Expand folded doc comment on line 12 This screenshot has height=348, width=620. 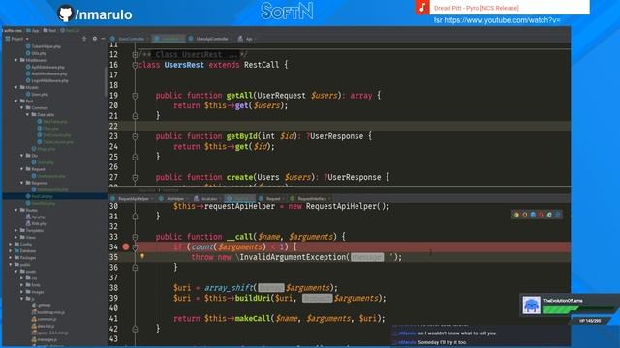(135, 55)
